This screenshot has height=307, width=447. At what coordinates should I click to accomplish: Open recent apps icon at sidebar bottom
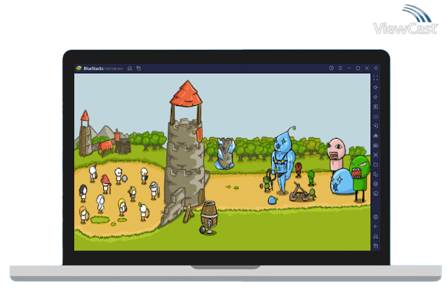tap(376, 245)
